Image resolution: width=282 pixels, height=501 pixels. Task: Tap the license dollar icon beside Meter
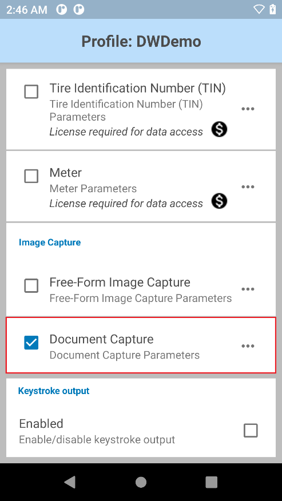(219, 201)
